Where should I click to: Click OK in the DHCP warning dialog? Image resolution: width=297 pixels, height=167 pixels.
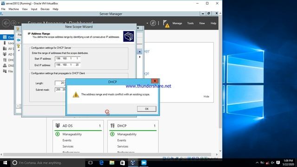[x=147, y=109]
